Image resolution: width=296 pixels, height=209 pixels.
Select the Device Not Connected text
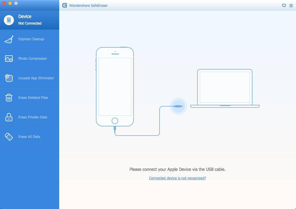coord(30,20)
